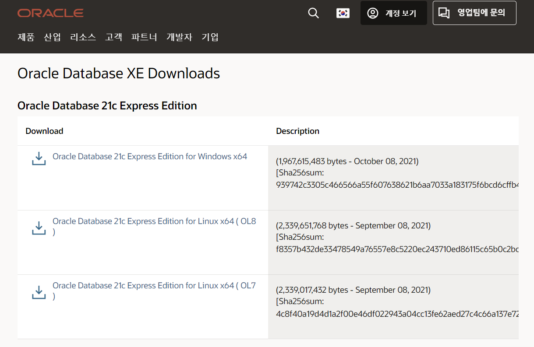Open the 제품 menu

click(26, 37)
